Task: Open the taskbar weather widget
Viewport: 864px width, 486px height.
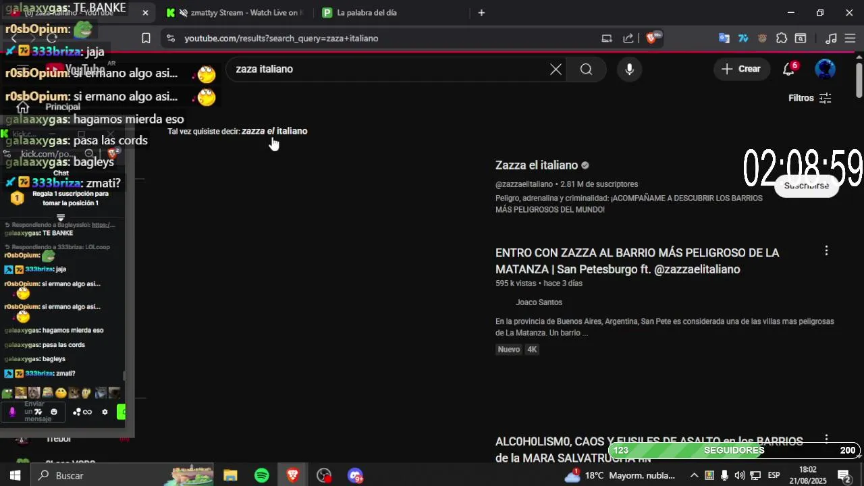Action: [x=619, y=476]
